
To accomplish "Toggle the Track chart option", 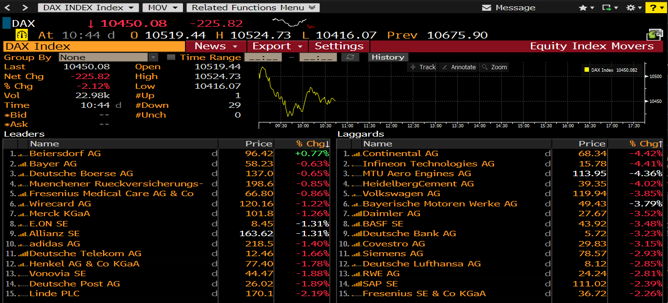I will pyautogui.click(x=423, y=67).
